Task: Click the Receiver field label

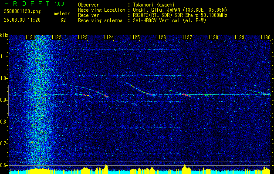Action: click(88, 15)
